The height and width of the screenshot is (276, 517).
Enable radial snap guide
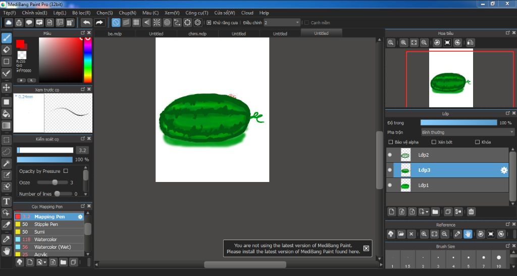point(157,22)
